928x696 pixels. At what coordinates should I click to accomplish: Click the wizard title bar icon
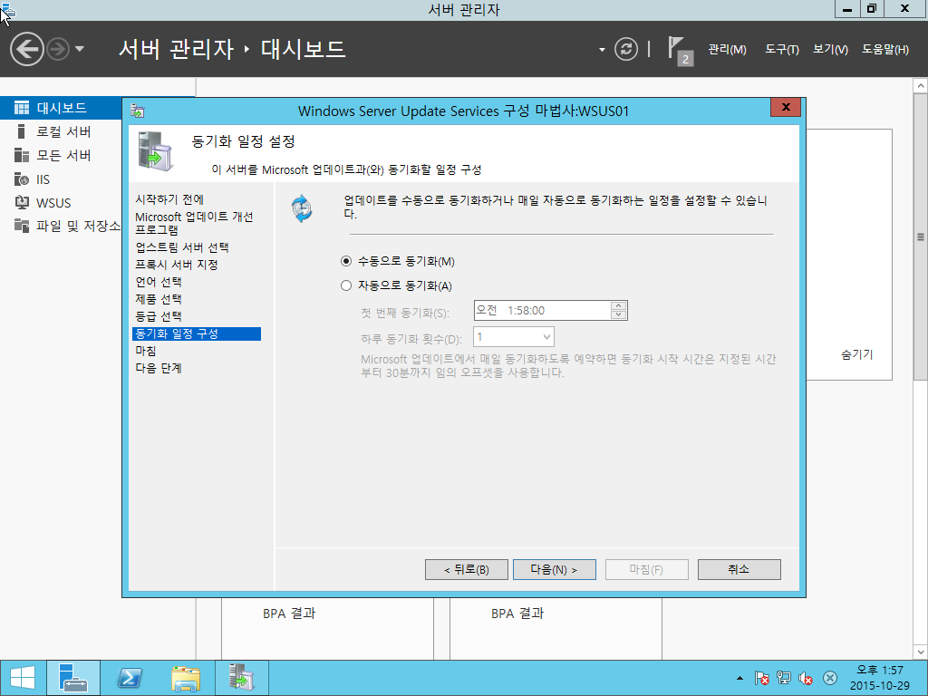tap(138, 111)
